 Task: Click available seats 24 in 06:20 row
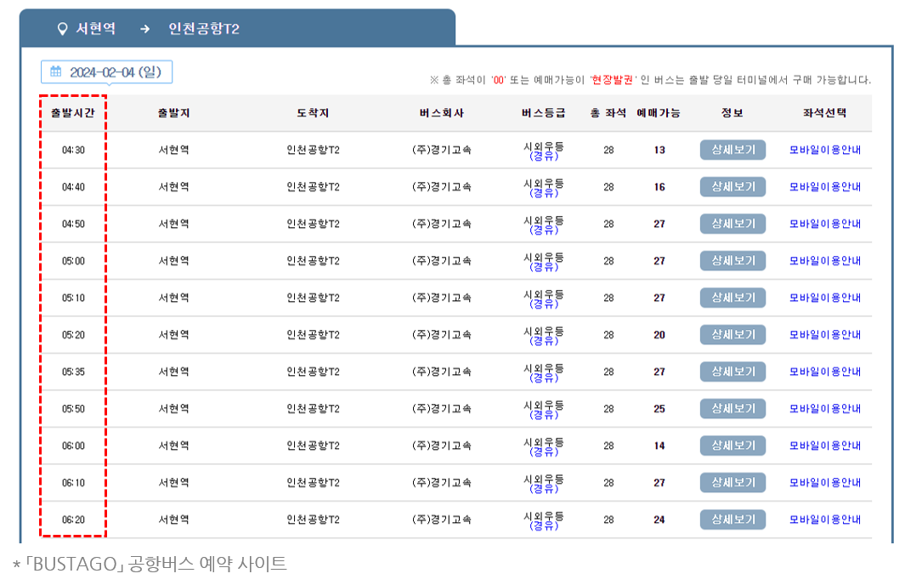point(659,520)
